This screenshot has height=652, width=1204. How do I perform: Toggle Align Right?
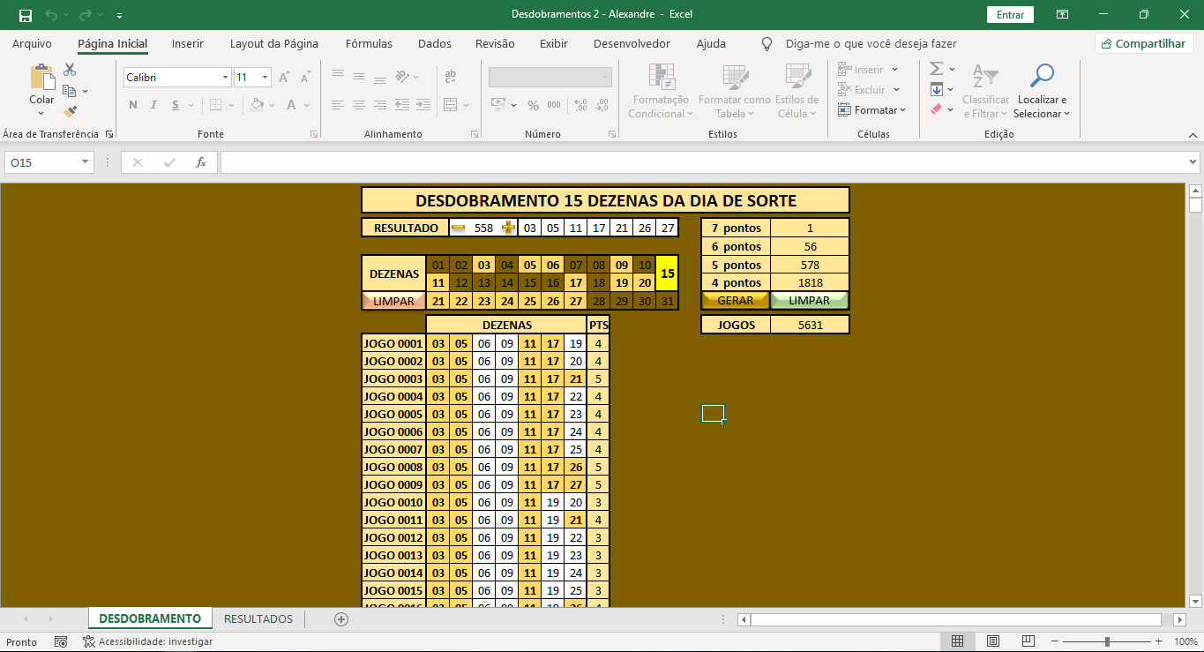380,105
